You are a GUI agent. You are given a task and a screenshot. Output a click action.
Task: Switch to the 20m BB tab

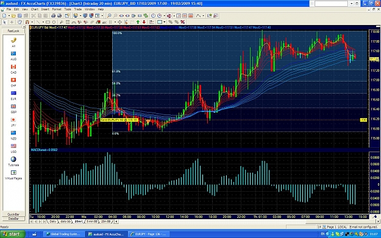click(105, 222)
